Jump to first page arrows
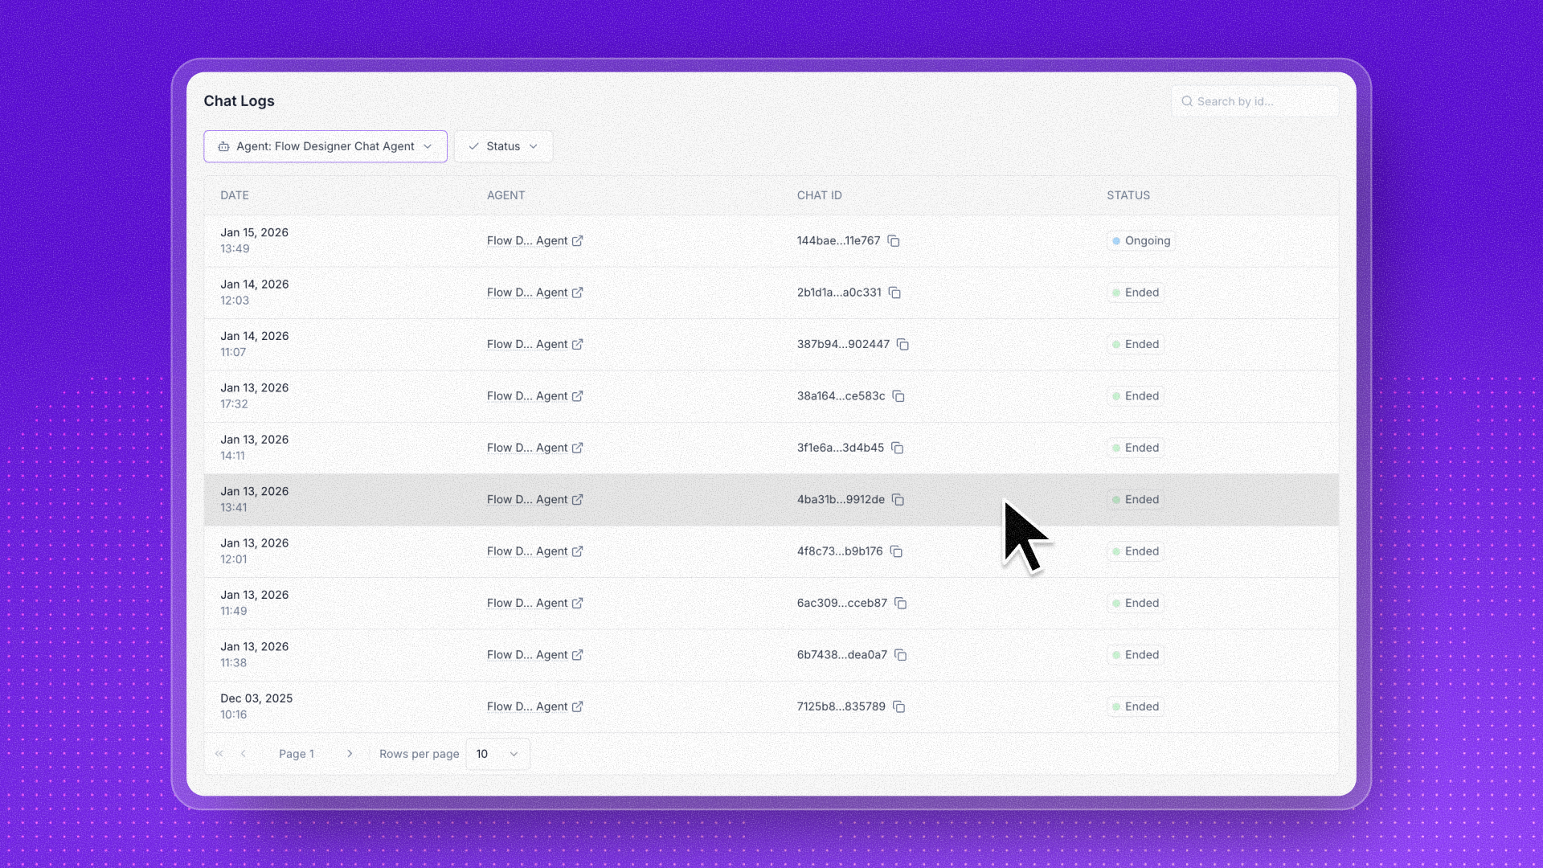1543x868 pixels. tap(219, 754)
